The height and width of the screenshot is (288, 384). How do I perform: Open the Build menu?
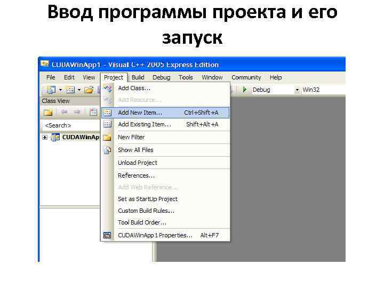(x=138, y=77)
